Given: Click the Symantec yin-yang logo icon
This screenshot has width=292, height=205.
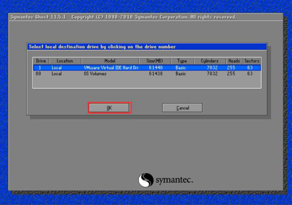Looking at the screenshot, I should (146, 180).
